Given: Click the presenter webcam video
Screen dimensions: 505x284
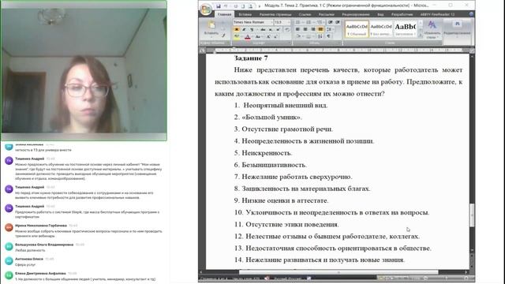Looking at the screenshot, I should click(x=84, y=70).
